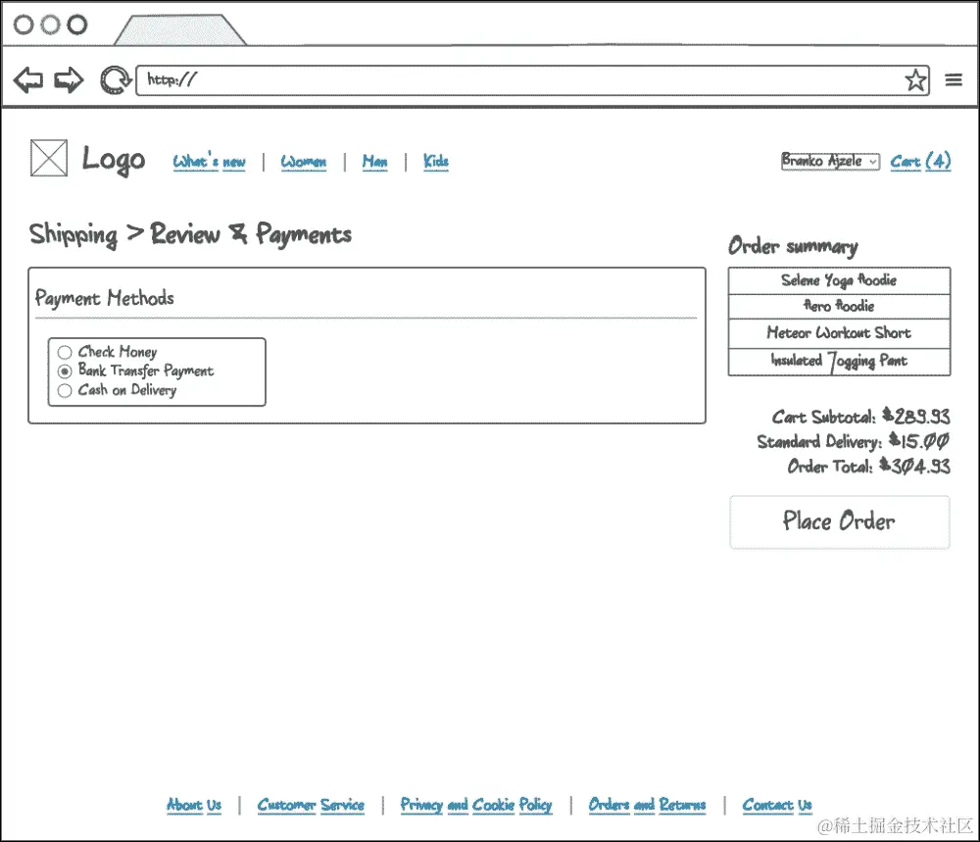Open the Cart (4) link
The image size is (980, 842).
920,162
